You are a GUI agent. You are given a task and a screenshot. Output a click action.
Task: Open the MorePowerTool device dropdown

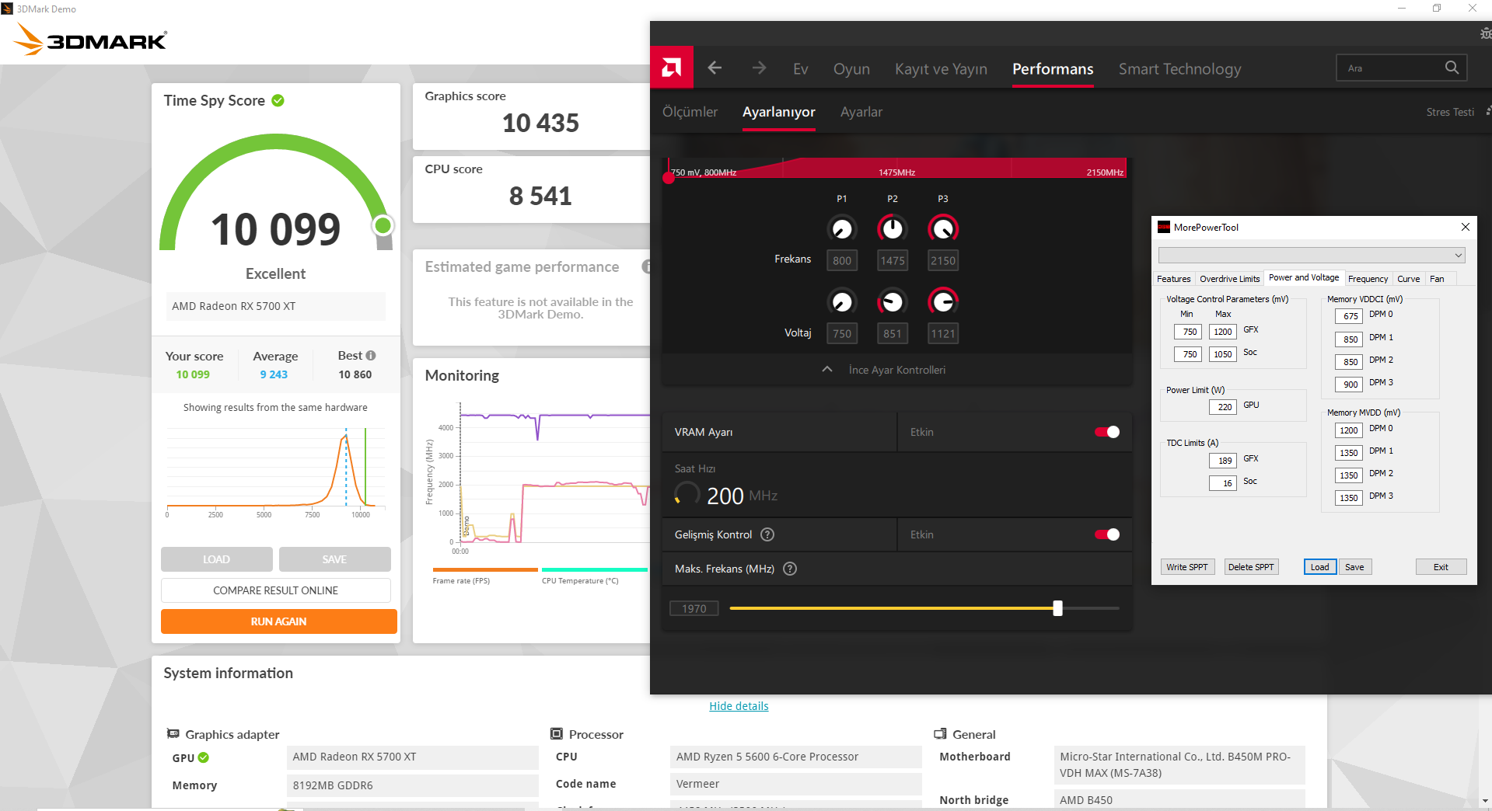click(x=1312, y=255)
